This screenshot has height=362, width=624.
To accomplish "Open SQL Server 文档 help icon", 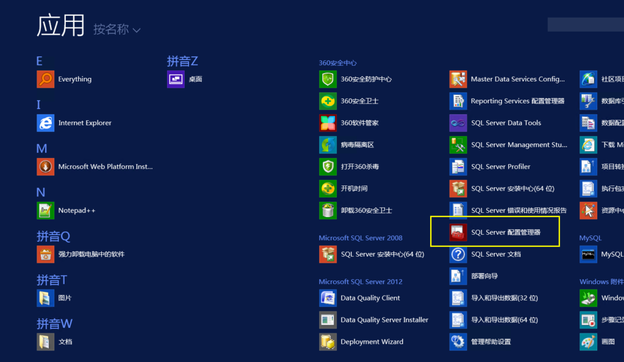I will coord(458,254).
